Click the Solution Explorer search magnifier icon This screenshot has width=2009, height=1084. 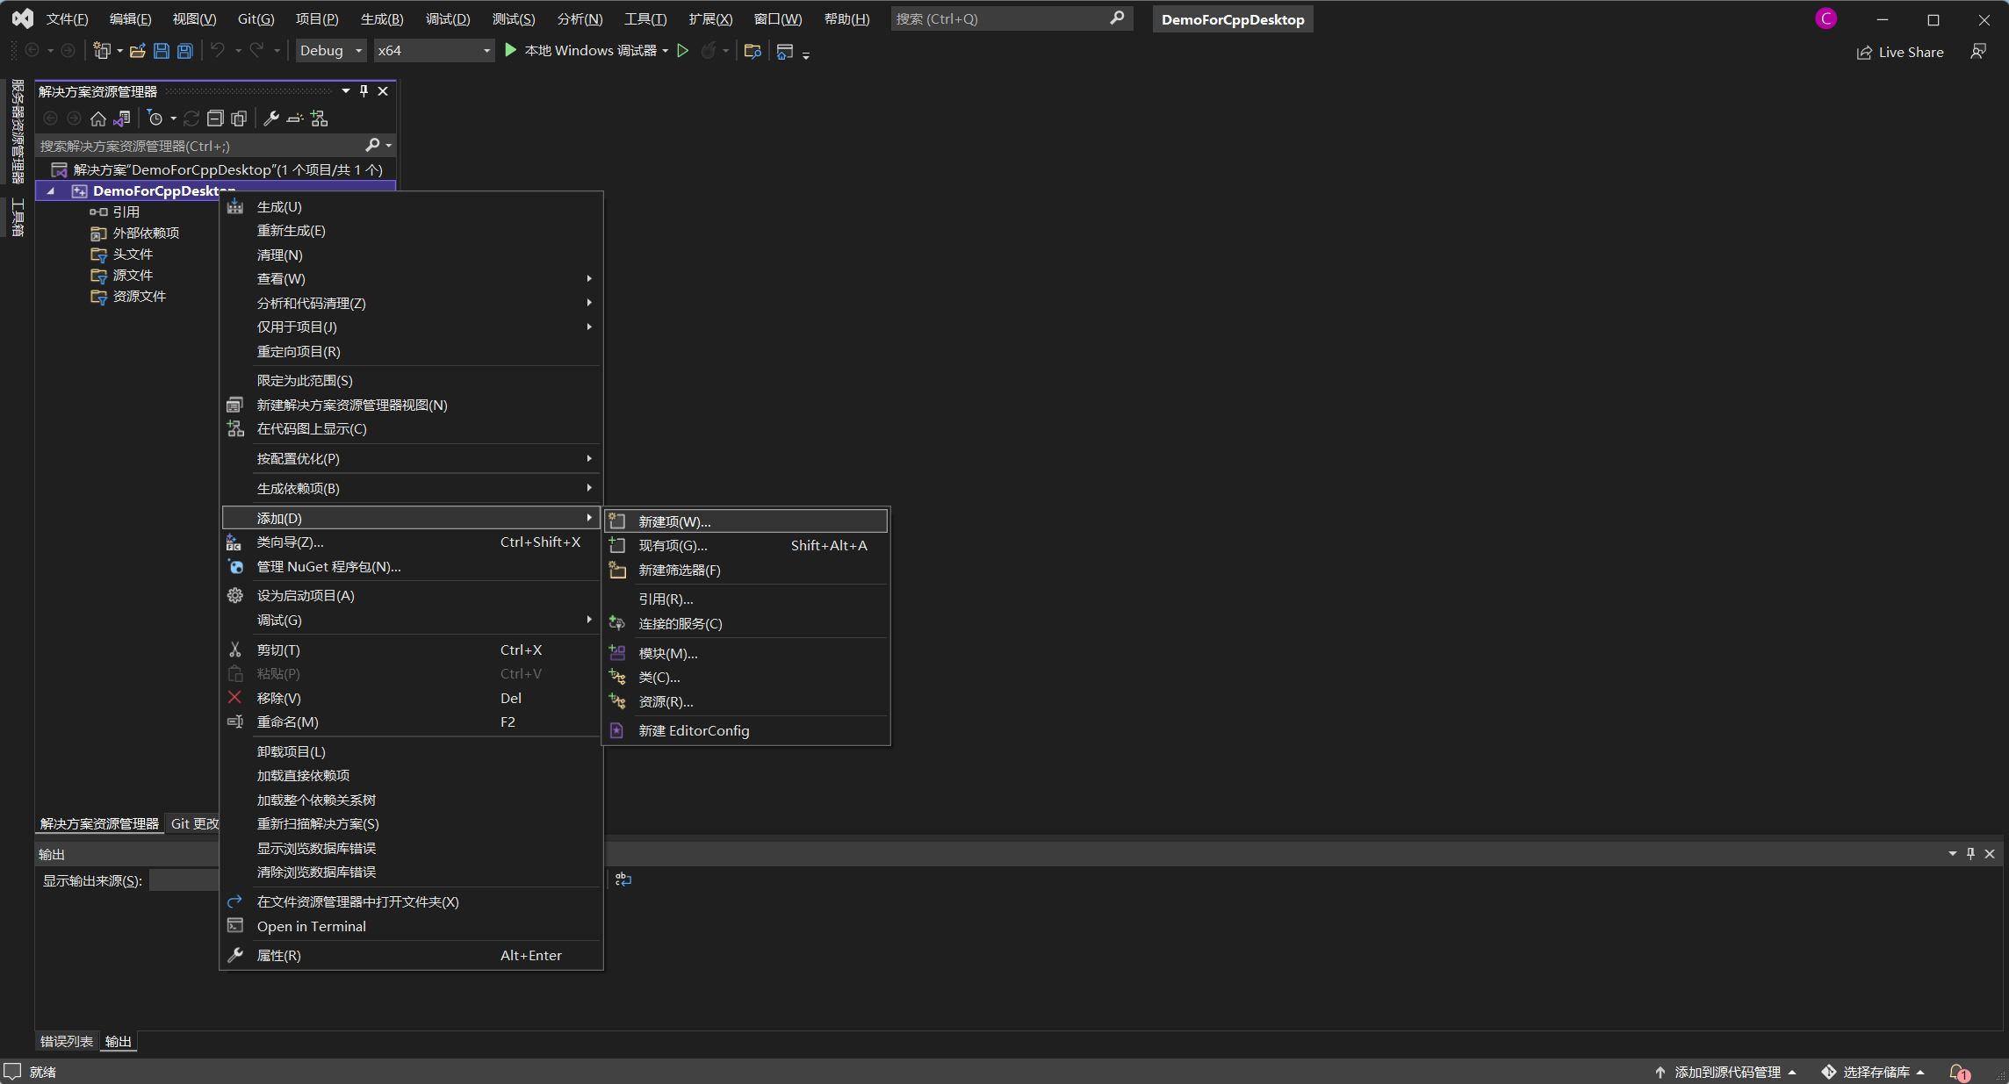pos(373,146)
